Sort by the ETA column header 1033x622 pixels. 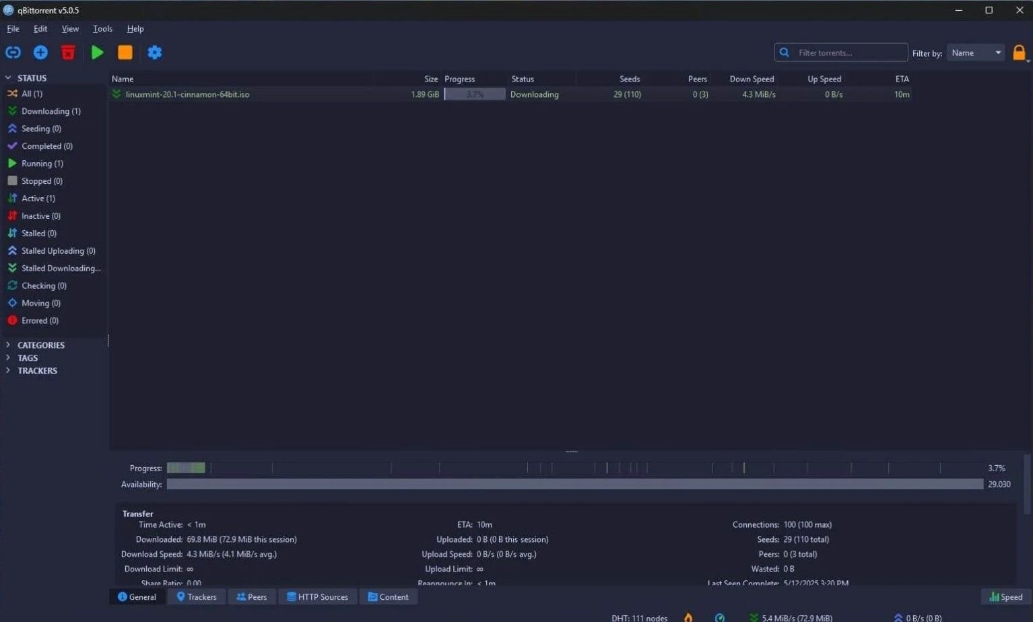(x=879, y=79)
